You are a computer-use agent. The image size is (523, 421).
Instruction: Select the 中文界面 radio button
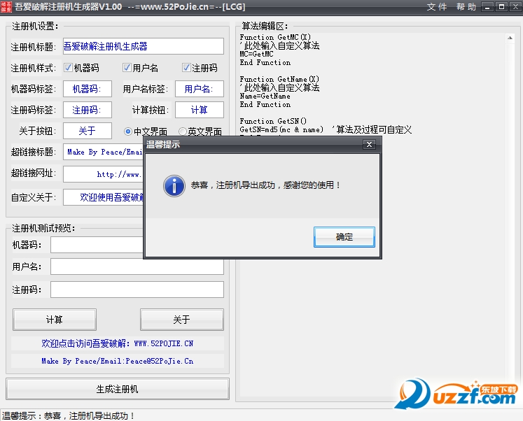(128, 131)
